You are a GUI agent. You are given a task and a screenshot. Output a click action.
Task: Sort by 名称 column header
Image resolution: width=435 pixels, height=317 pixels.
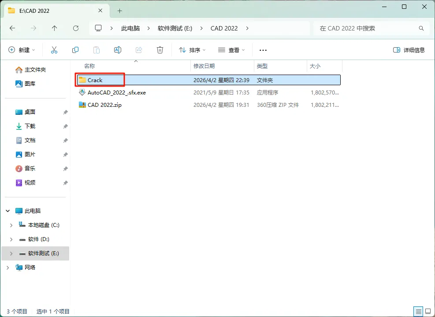coord(89,66)
